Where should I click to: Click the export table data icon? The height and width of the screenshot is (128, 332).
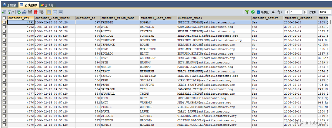4,12
